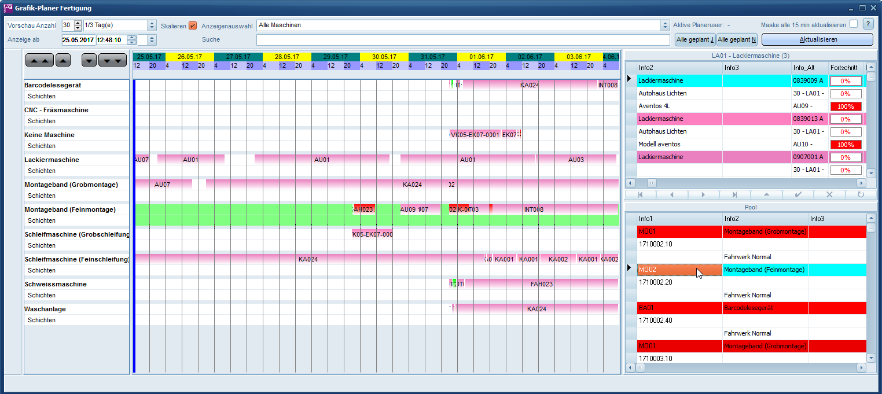Click the refresh icon in navigator bar
Image resolution: width=882 pixels, height=394 pixels.
(861, 195)
